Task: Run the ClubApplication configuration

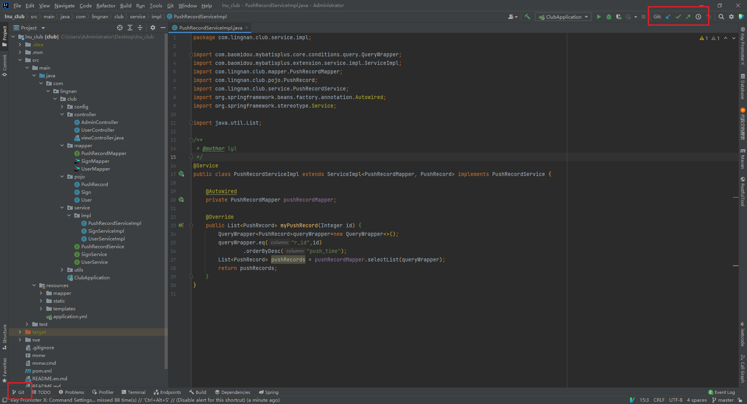Action: coord(599,17)
